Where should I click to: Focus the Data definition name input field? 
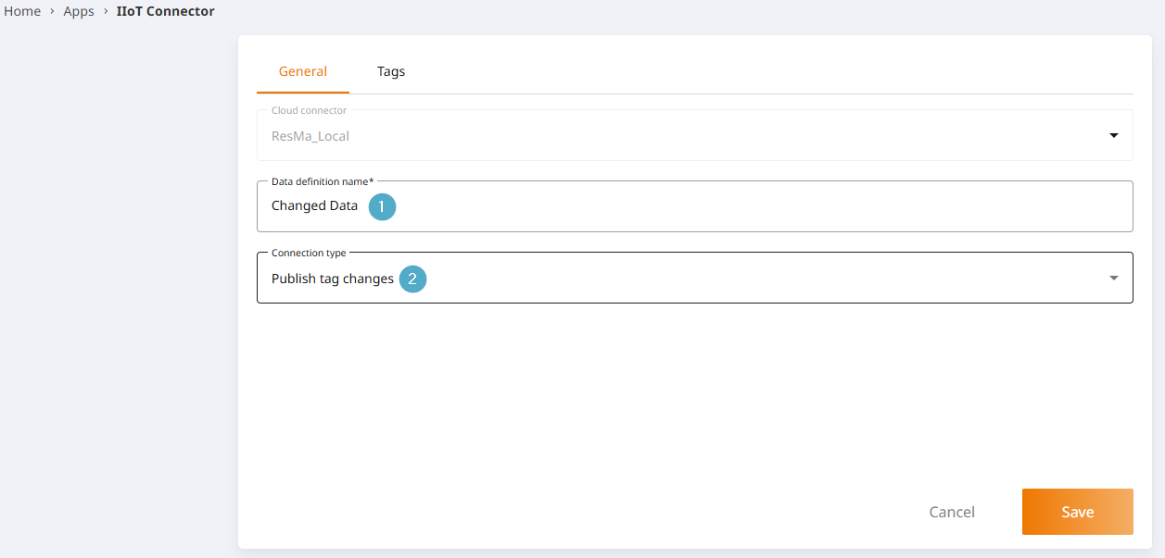741,206
